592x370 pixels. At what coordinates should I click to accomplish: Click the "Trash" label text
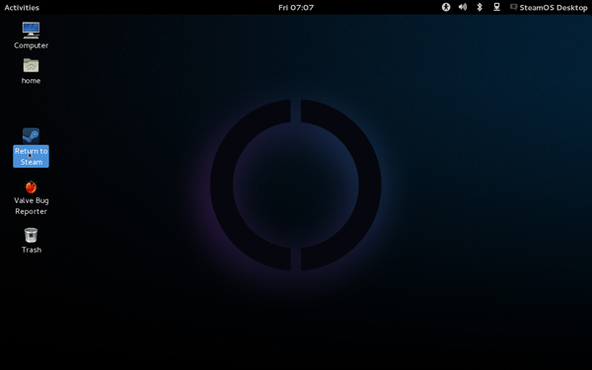coord(32,250)
